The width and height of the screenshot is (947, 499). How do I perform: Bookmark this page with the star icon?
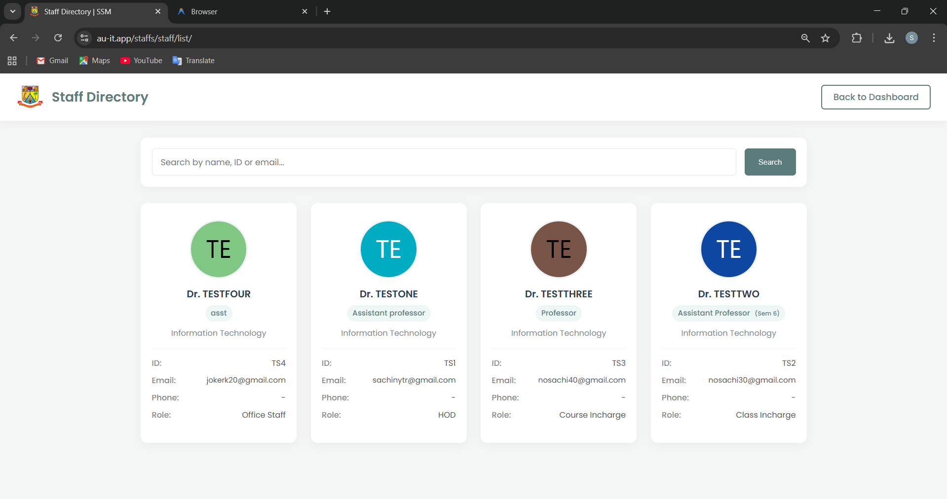point(825,38)
